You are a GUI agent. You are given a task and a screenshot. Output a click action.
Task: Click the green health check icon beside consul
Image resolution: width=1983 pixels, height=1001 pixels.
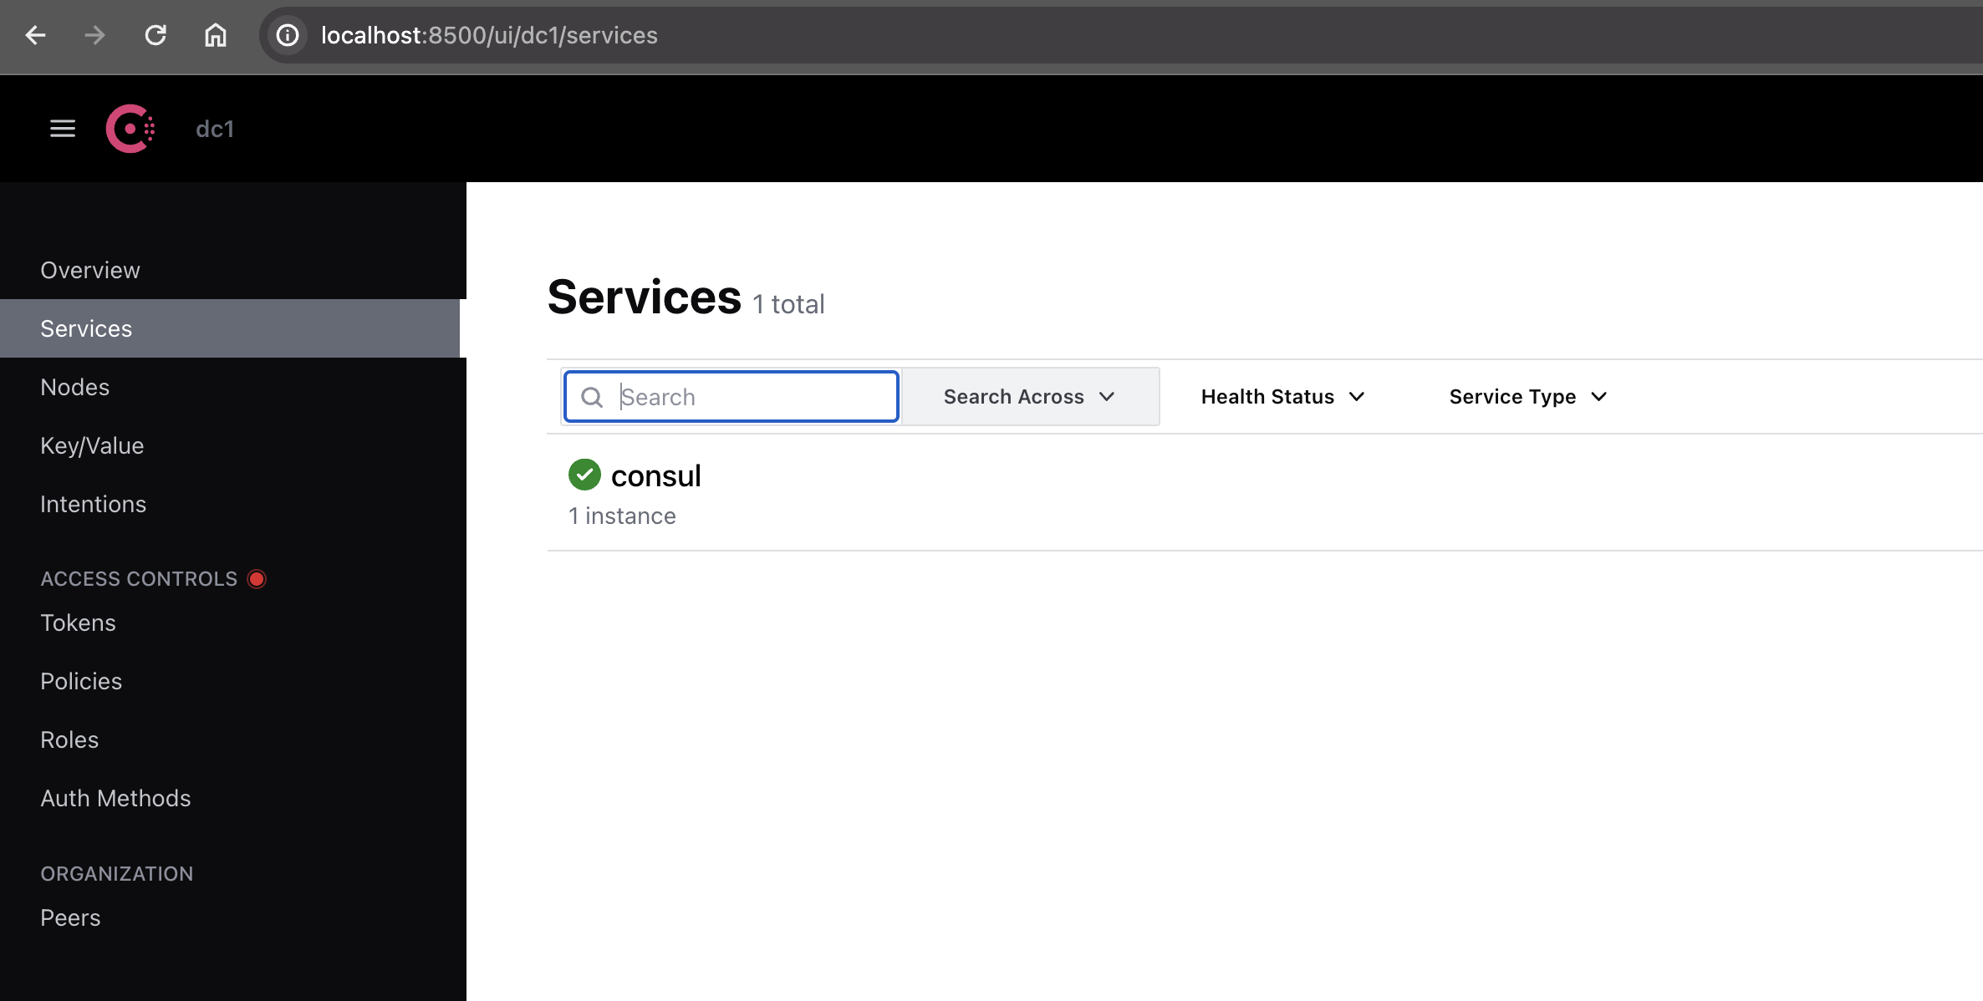tap(584, 474)
